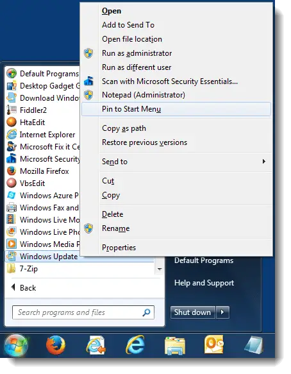Click the programs list scroll-down arrow
The height and width of the screenshot is (374, 291).
(160, 269)
